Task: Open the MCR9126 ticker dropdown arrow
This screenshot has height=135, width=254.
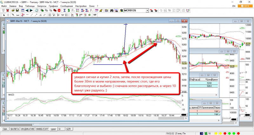Action: (x=147, y=10)
